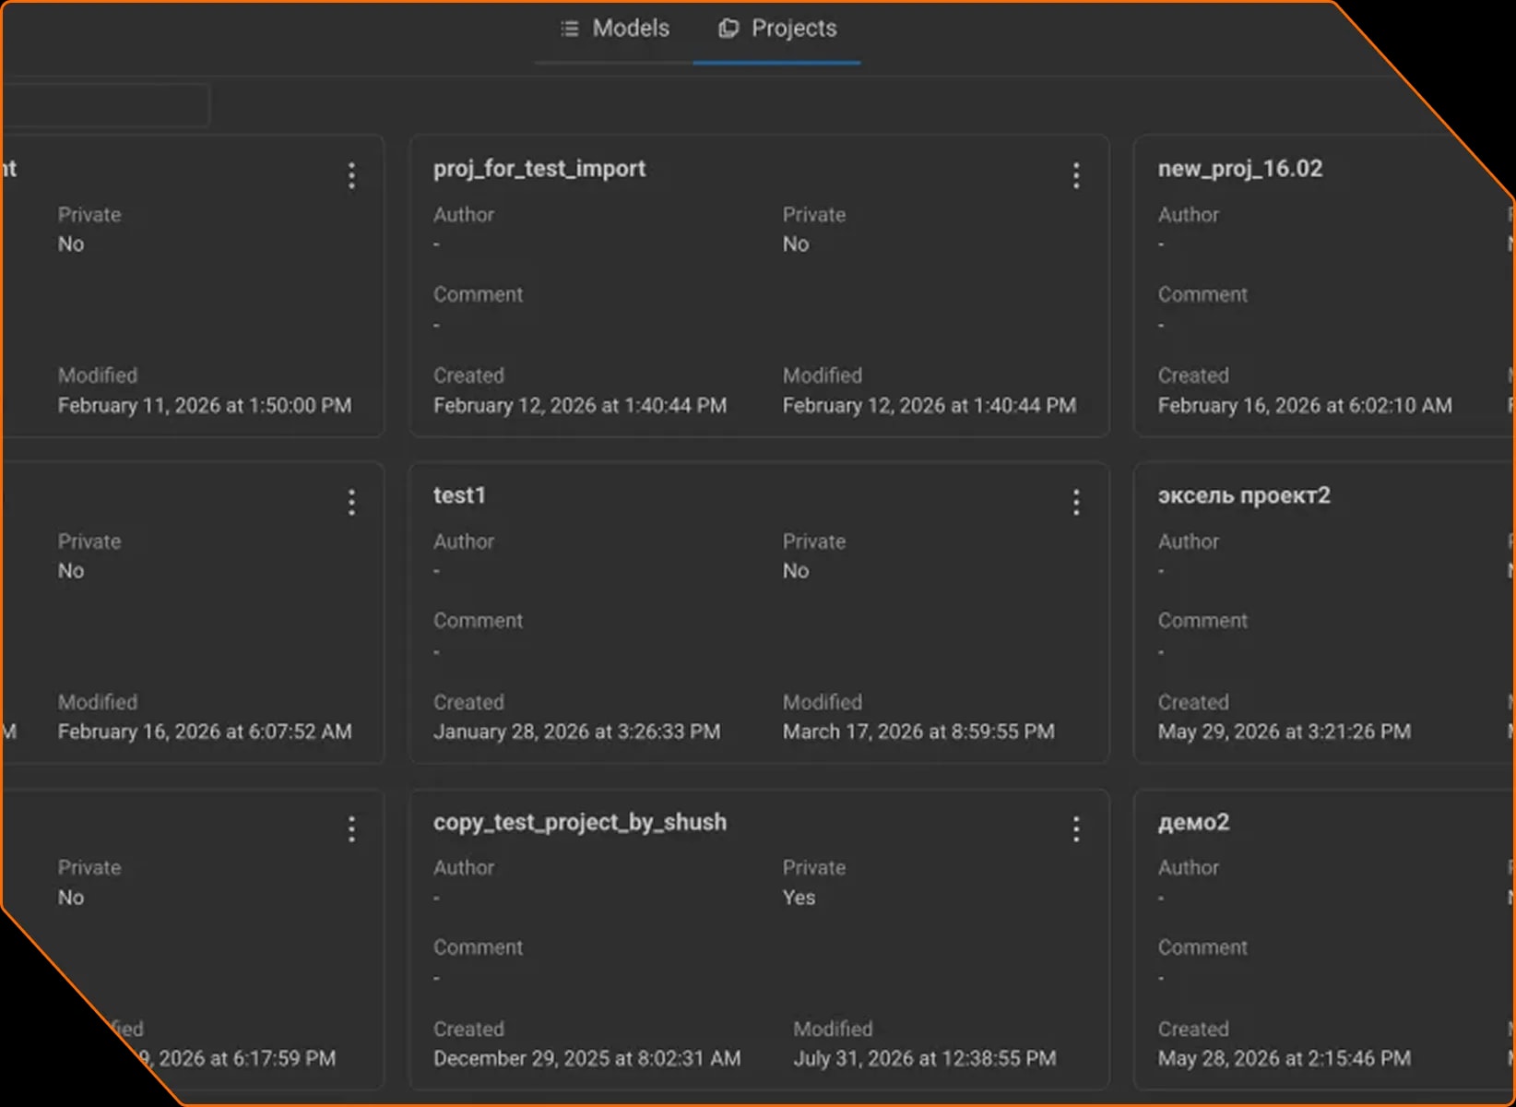Screen dimensions: 1516x1107
Task: Select created date February 16, 2026 at 6:02:10 AM
Action: click(1305, 406)
